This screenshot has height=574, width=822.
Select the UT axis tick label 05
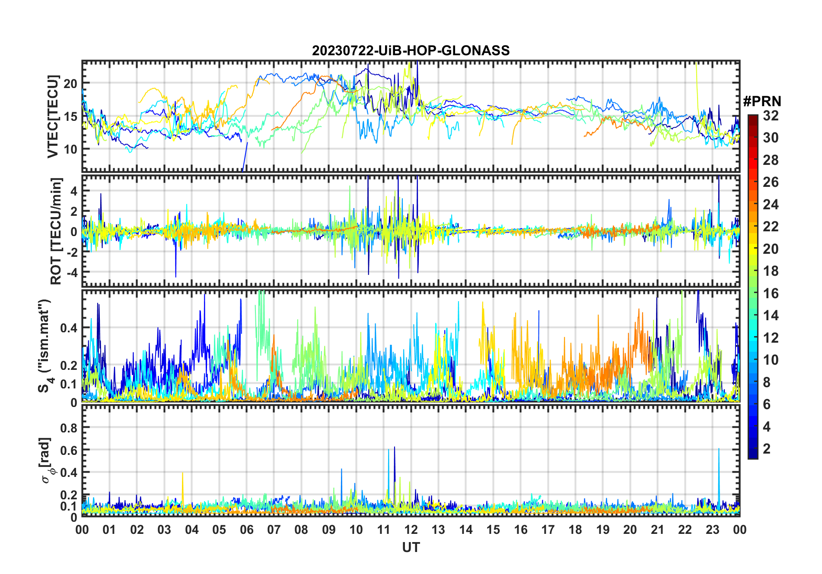pos(219,530)
